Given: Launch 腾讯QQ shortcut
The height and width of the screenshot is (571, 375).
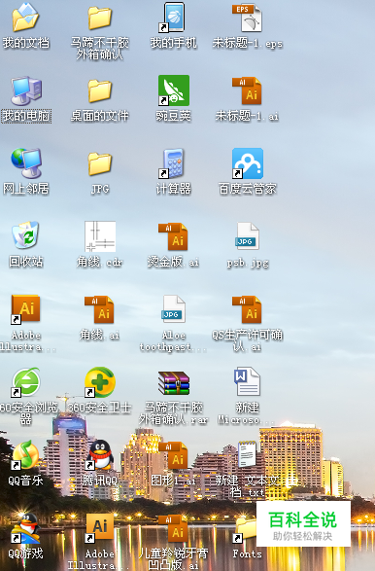Looking at the screenshot, I should point(100,455).
